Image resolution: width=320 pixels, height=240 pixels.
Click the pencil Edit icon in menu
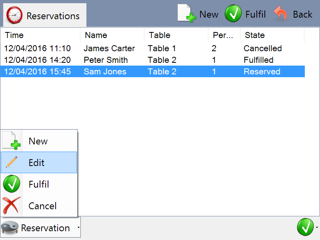click(12, 162)
